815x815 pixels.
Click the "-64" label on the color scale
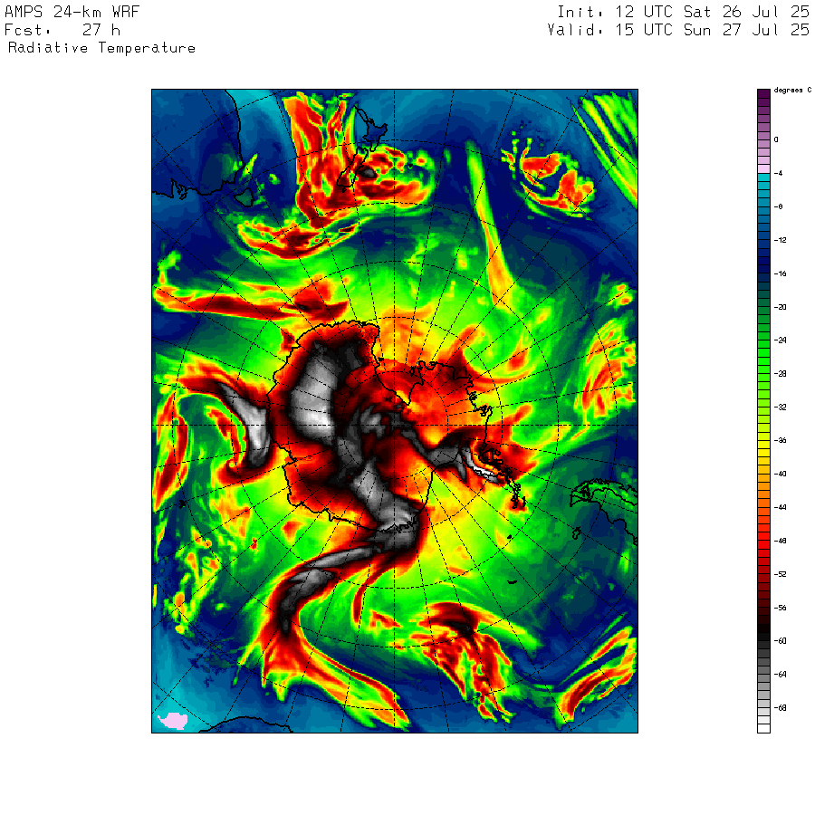pyautogui.click(x=781, y=675)
